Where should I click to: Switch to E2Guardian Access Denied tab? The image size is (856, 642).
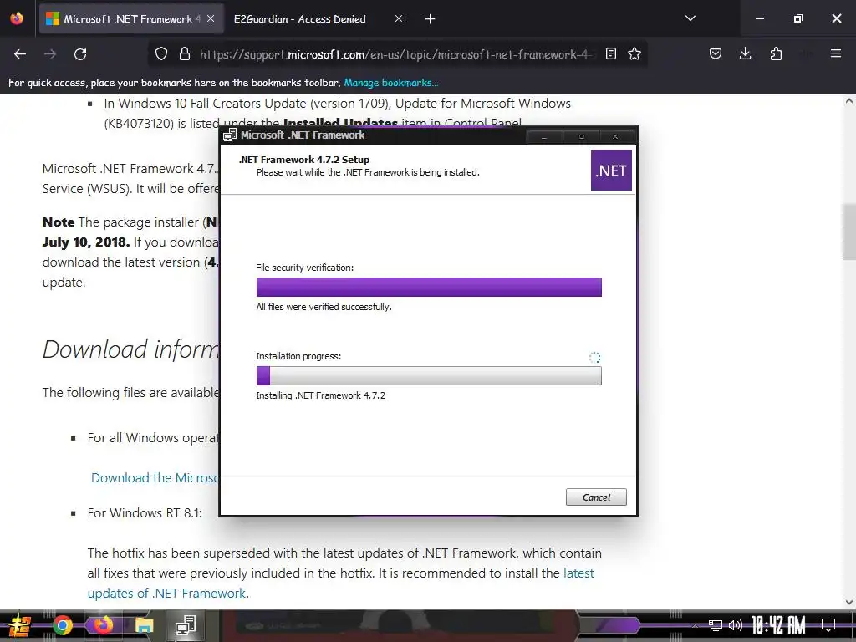tap(300, 19)
